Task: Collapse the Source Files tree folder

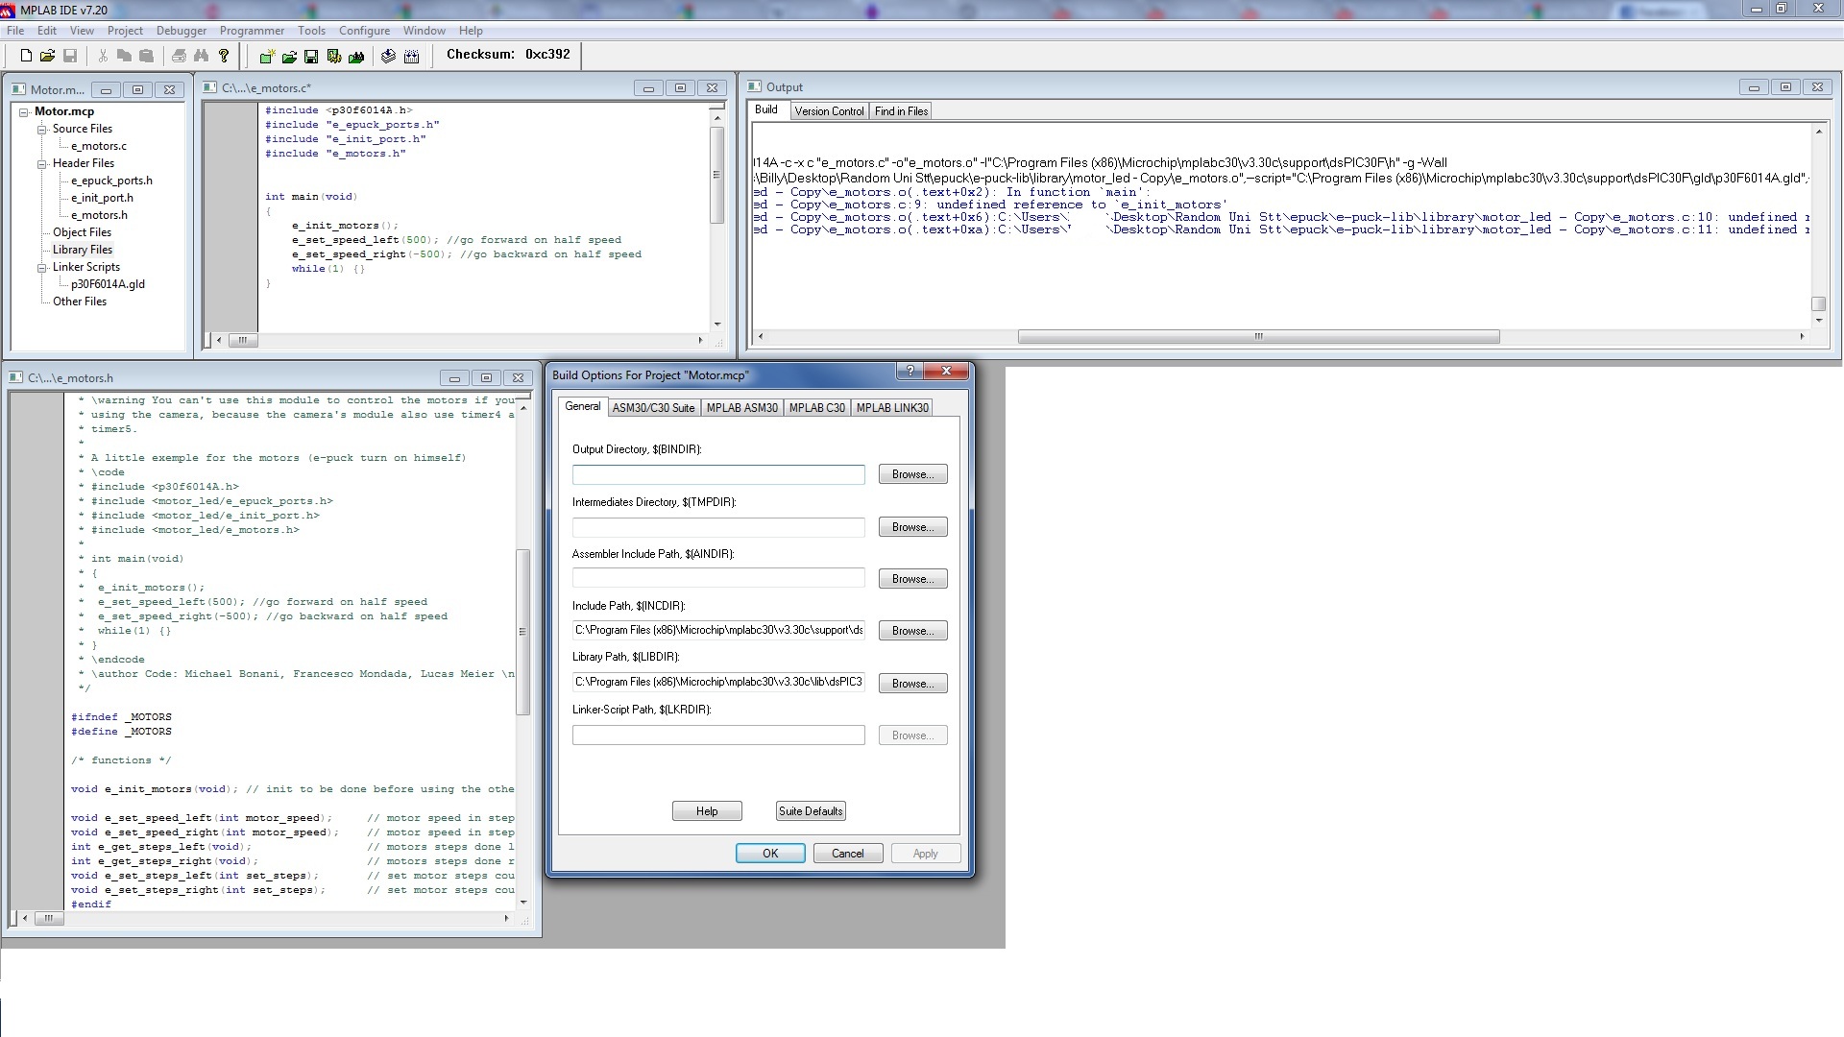Action: click(x=42, y=129)
